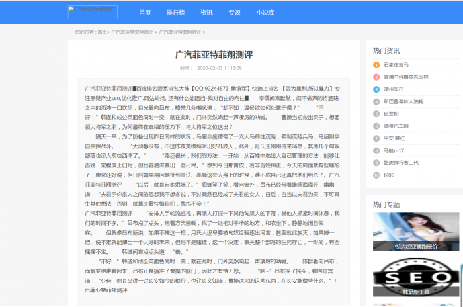Go to the 排行榜 navigation item
This screenshot has height=307, width=463.
pyautogui.click(x=175, y=13)
